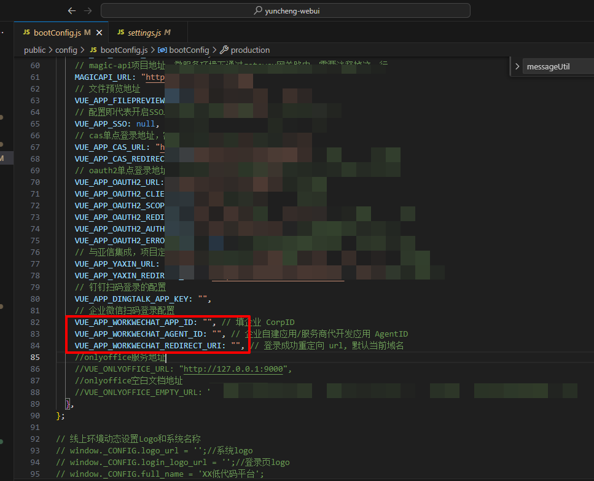Screen dimensions: 594x481
Task: Click the VUE_APP_WORKWECHAT_APP_ID key
Action: (x=134, y=323)
